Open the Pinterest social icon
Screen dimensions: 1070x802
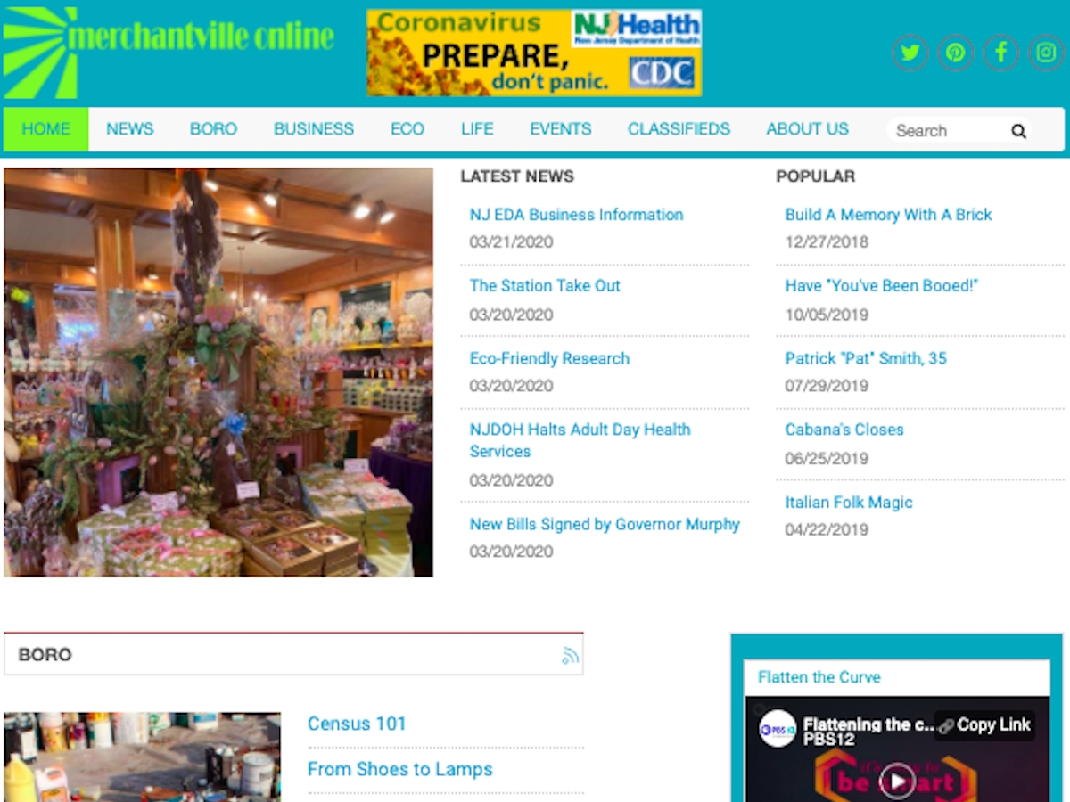pyautogui.click(x=955, y=53)
